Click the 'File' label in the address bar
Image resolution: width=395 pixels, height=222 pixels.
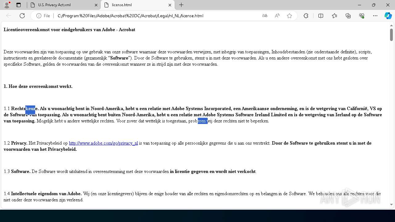(x=47, y=16)
